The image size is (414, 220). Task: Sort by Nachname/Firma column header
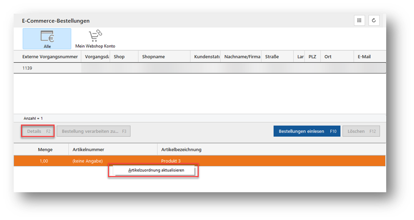point(242,57)
